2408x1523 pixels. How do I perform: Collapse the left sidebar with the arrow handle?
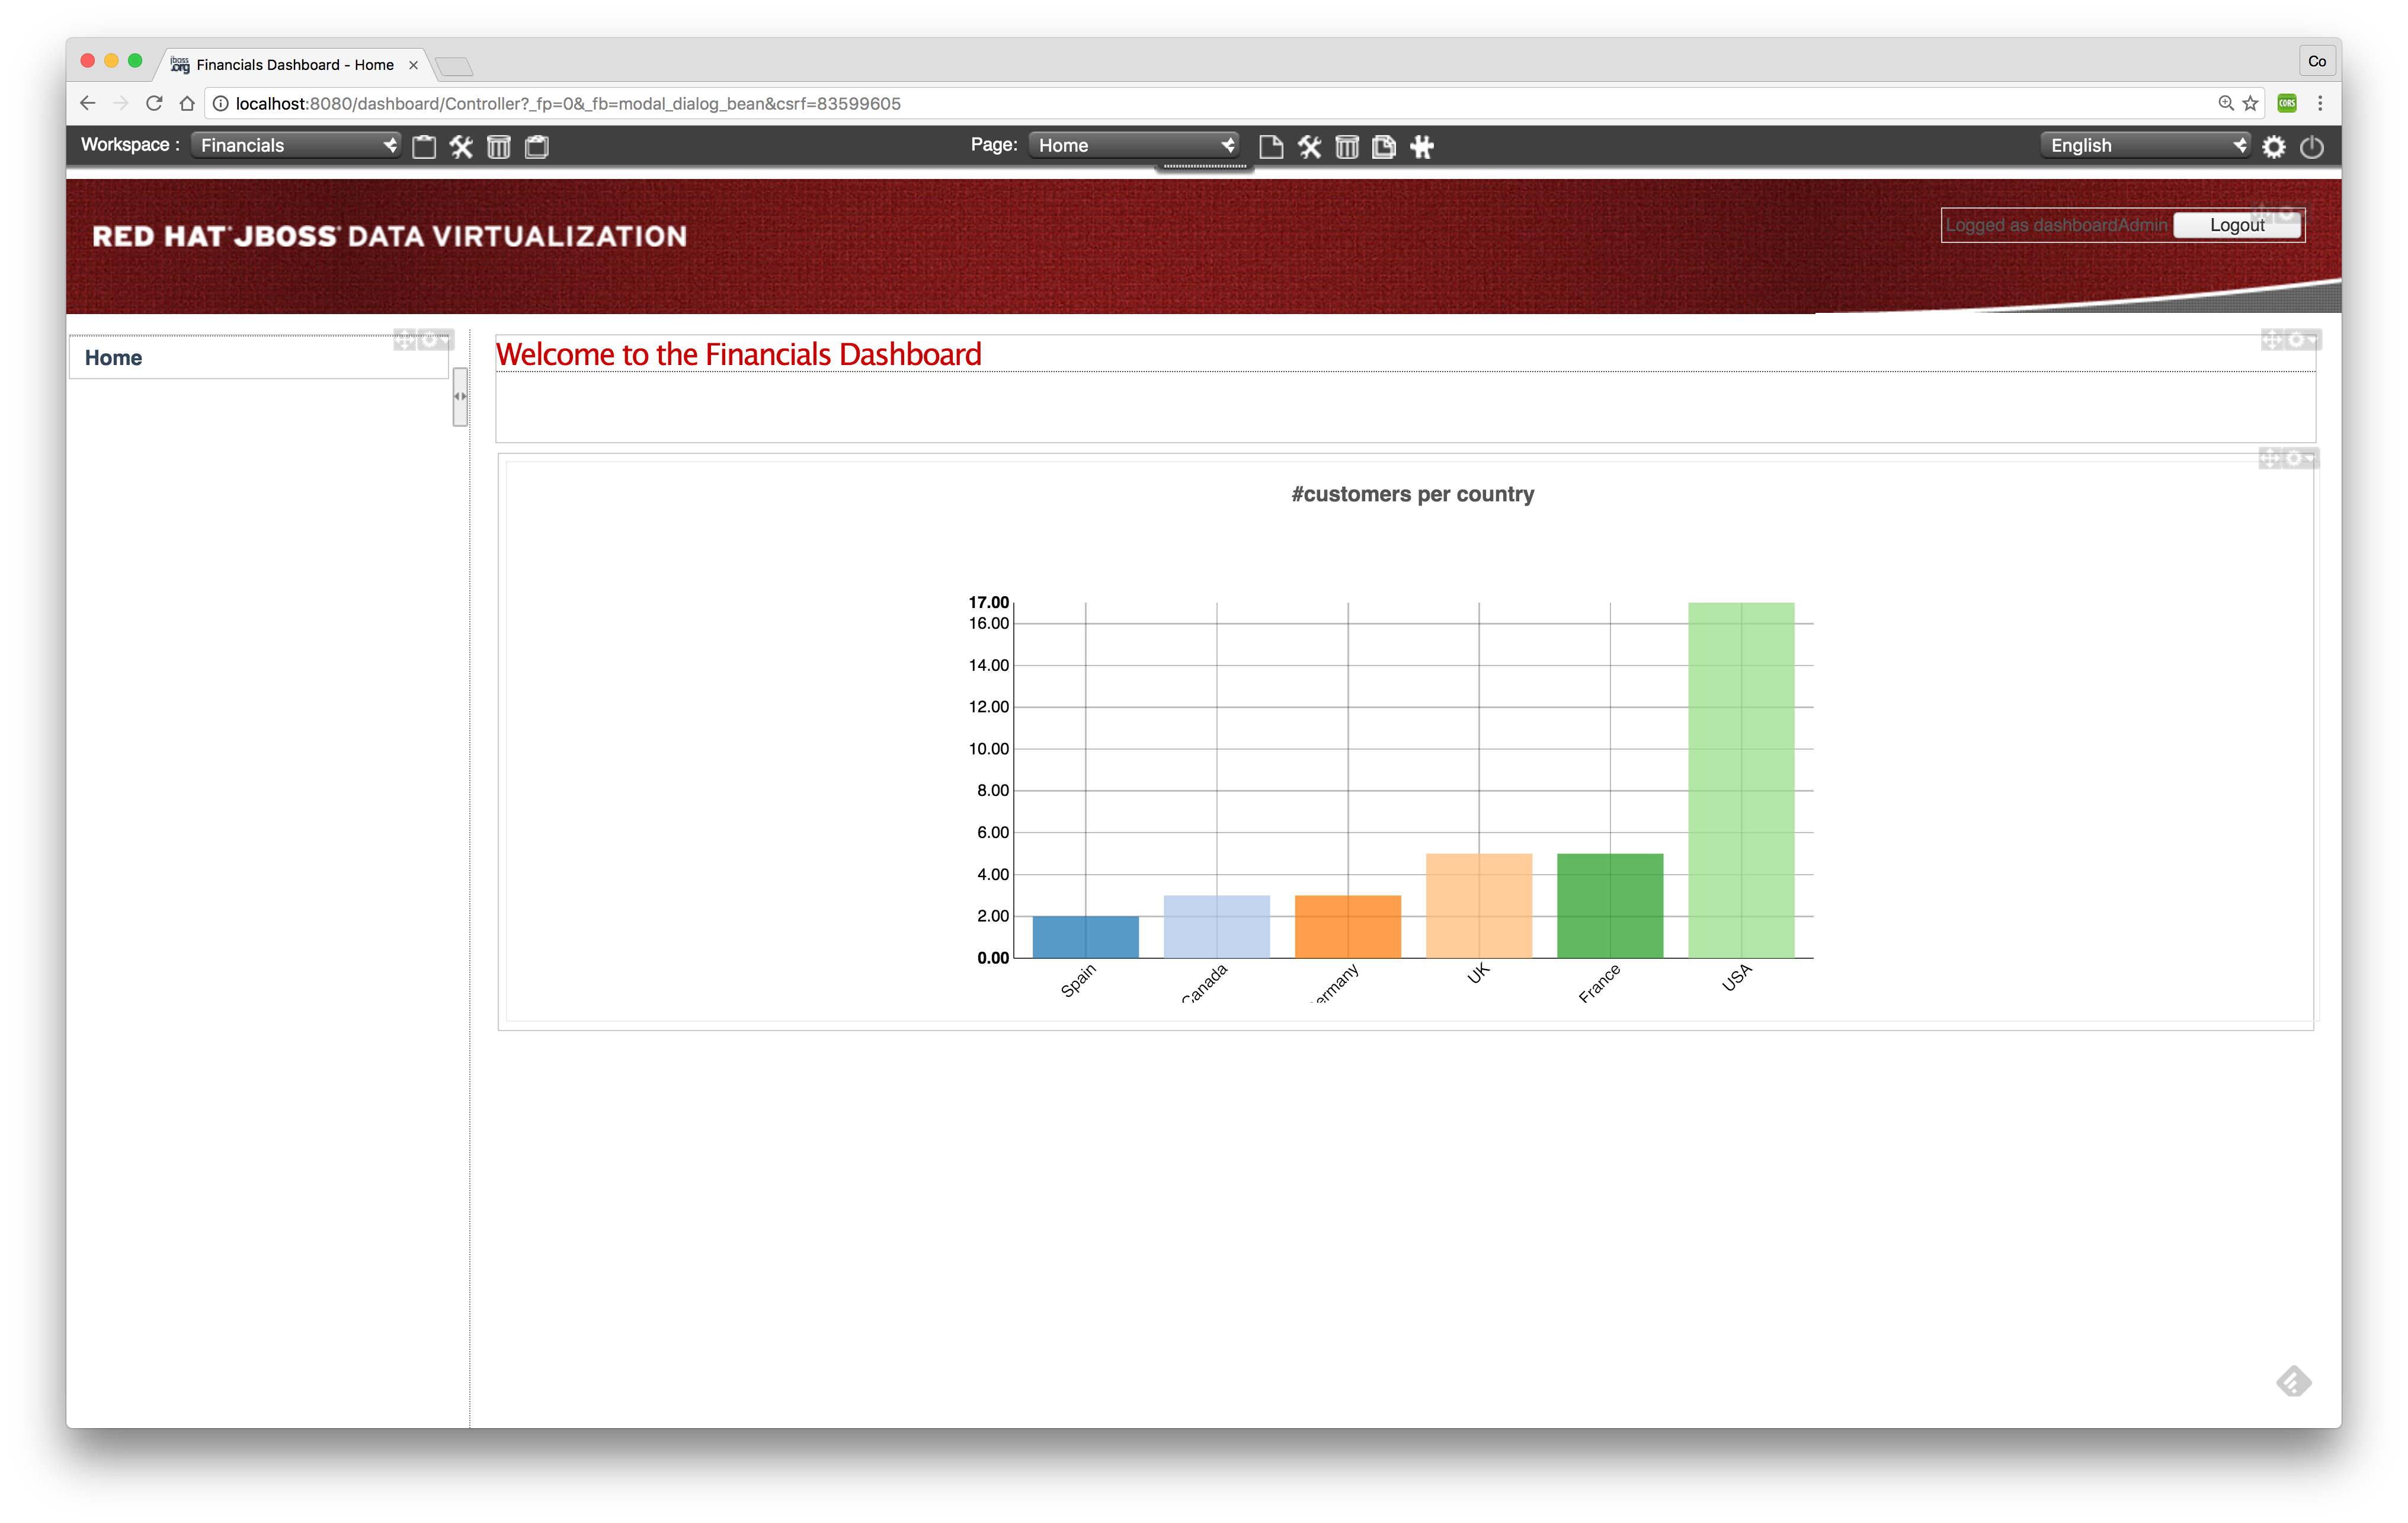coord(460,396)
